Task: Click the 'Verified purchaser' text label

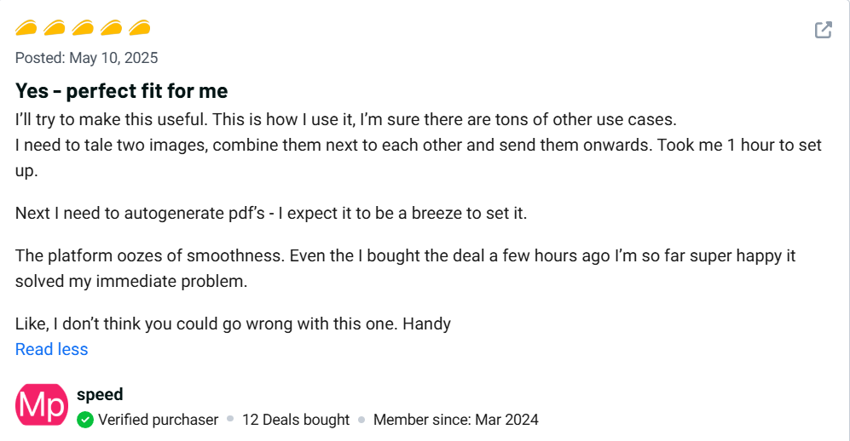Action: pyautogui.click(x=158, y=420)
